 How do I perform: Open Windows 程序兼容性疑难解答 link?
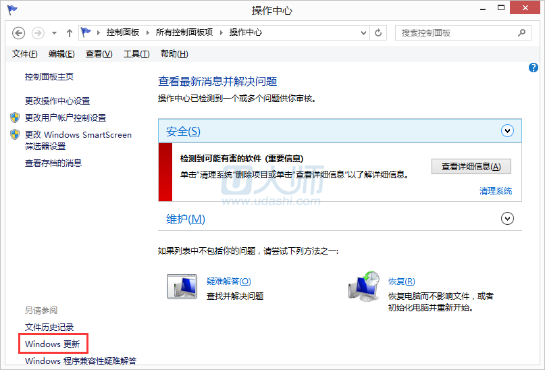pos(80,361)
